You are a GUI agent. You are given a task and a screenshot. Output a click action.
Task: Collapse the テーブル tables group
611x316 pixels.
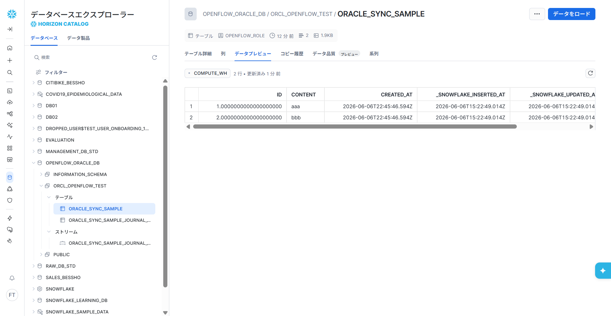coord(49,197)
